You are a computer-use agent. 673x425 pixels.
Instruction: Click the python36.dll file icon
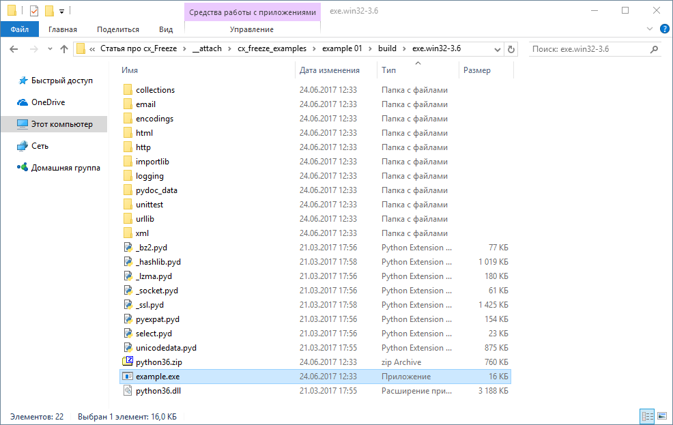[x=128, y=391]
